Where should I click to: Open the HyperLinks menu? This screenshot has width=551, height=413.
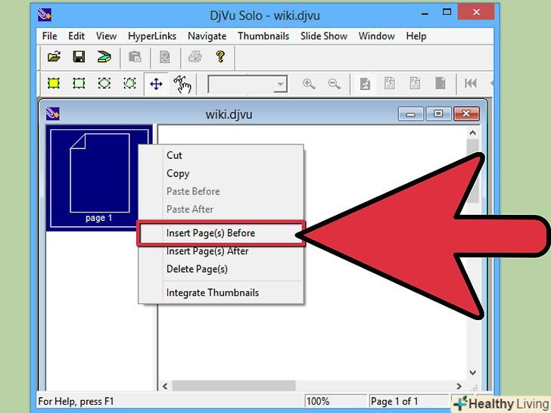(x=152, y=36)
